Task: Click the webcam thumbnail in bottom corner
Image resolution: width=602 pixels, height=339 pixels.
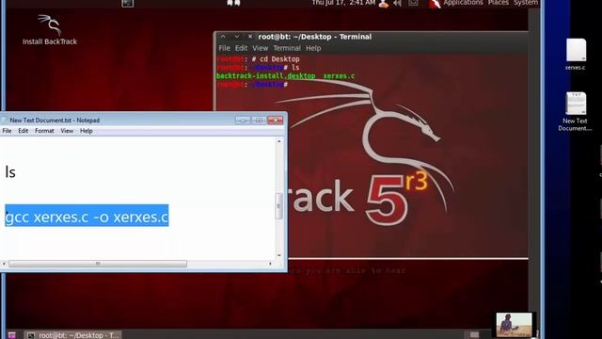Action: click(x=514, y=325)
